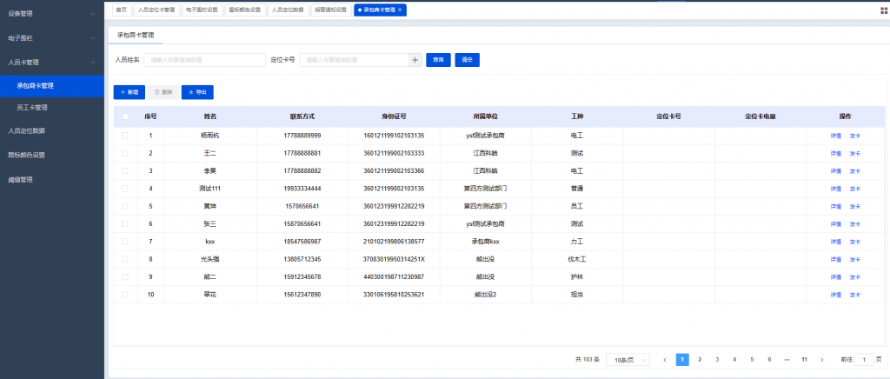Click the 新增 button with plus icon
Screen dimensions: 890x379
coord(129,91)
